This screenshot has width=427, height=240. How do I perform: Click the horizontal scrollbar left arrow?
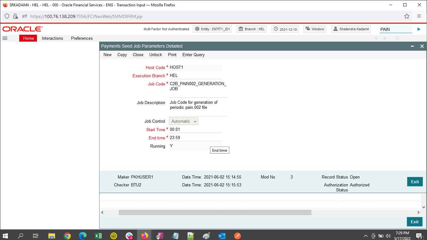102,213
